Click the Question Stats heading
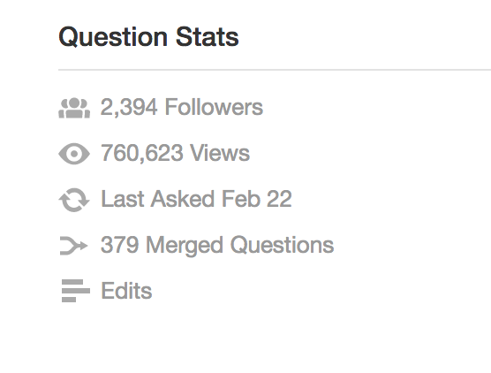This screenshot has width=491, height=373. pyautogui.click(x=148, y=37)
